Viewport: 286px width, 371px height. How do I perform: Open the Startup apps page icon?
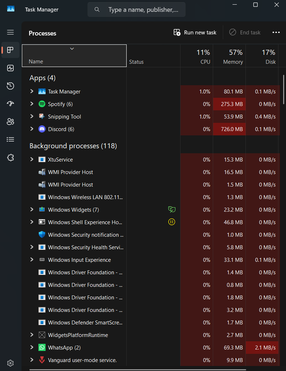click(x=10, y=103)
